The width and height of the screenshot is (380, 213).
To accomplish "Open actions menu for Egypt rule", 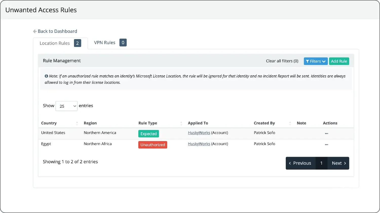I will tap(327, 145).
